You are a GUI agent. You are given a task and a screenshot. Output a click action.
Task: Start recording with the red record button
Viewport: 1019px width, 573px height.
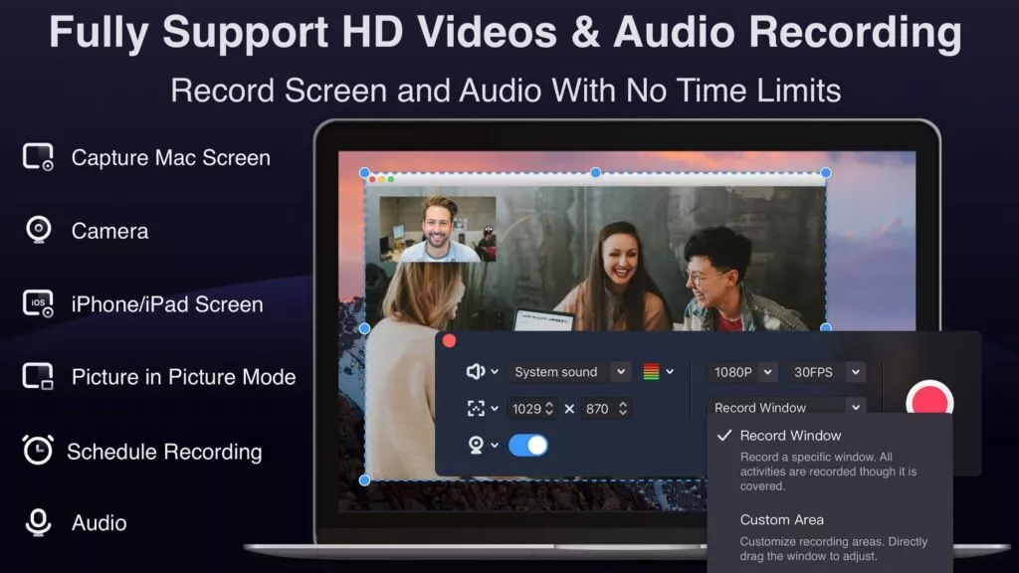tap(929, 402)
